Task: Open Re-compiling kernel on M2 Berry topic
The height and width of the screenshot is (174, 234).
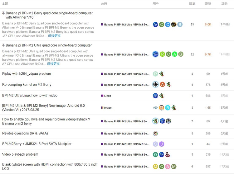Action: [x=27, y=85]
